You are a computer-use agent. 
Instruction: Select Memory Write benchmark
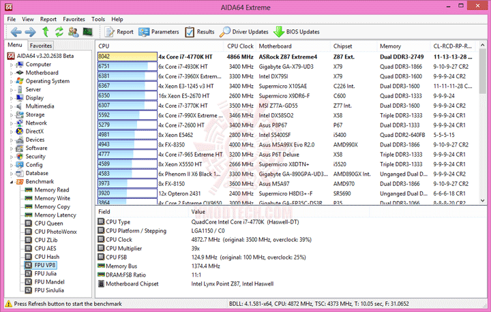point(53,198)
